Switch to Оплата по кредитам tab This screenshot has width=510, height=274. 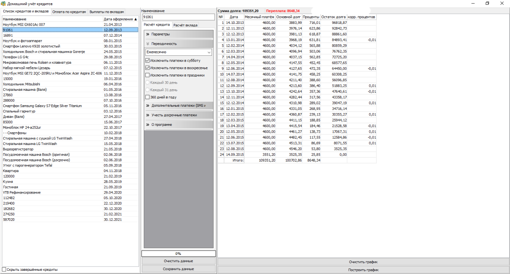point(69,12)
